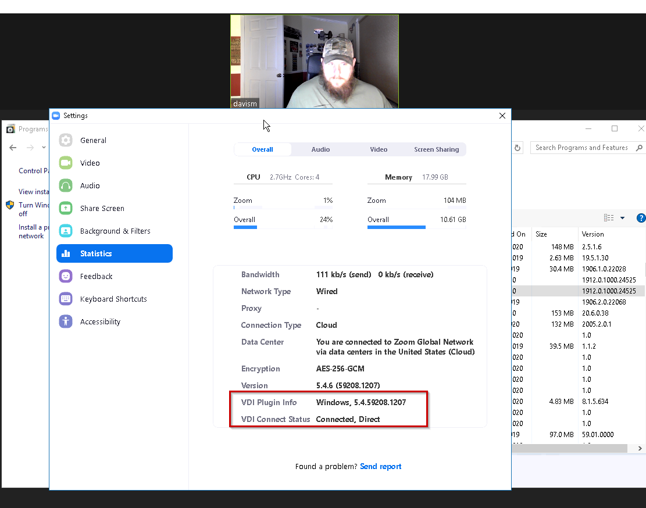
Task: Open Video settings camera icon
Action: [66, 163]
